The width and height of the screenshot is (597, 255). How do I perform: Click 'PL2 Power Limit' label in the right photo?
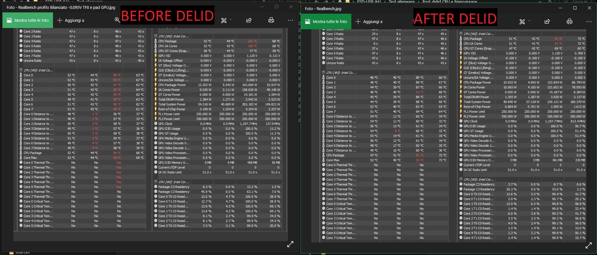tap(474, 116)
